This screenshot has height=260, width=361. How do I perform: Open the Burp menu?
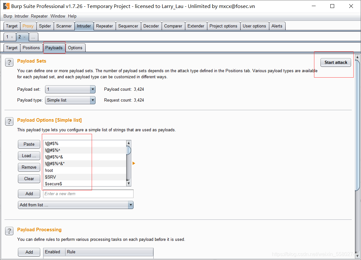(8, 16)
